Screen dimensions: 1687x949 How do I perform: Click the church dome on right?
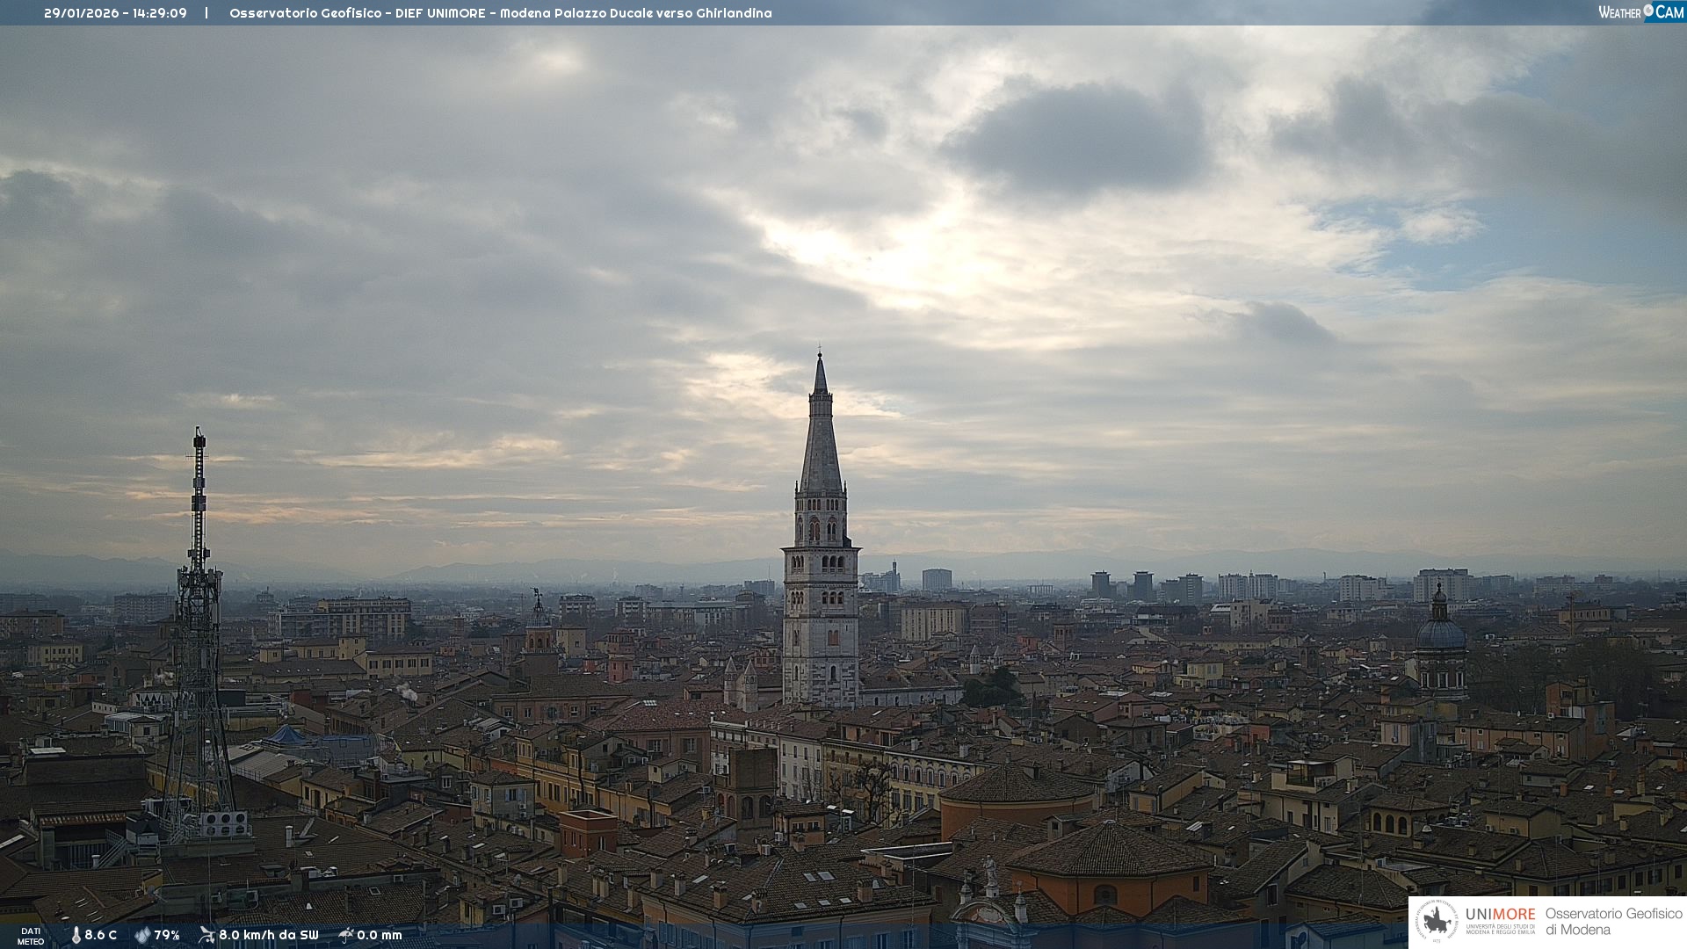(x=1441, y=633)
